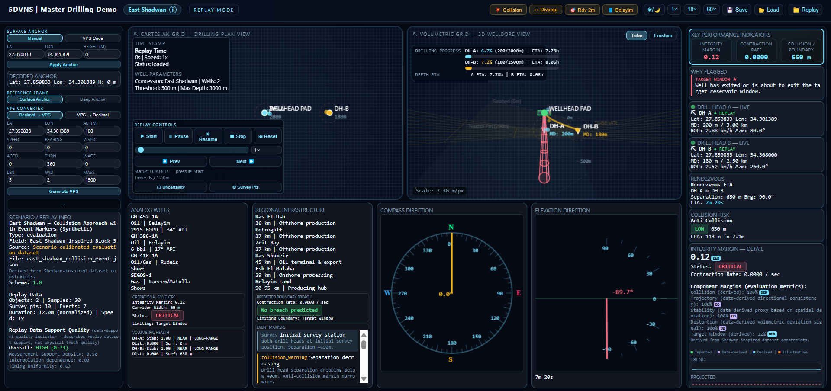Open the 1x replay speed dropdown
Viewport: 831px width, 391px height.
point(267,150)
